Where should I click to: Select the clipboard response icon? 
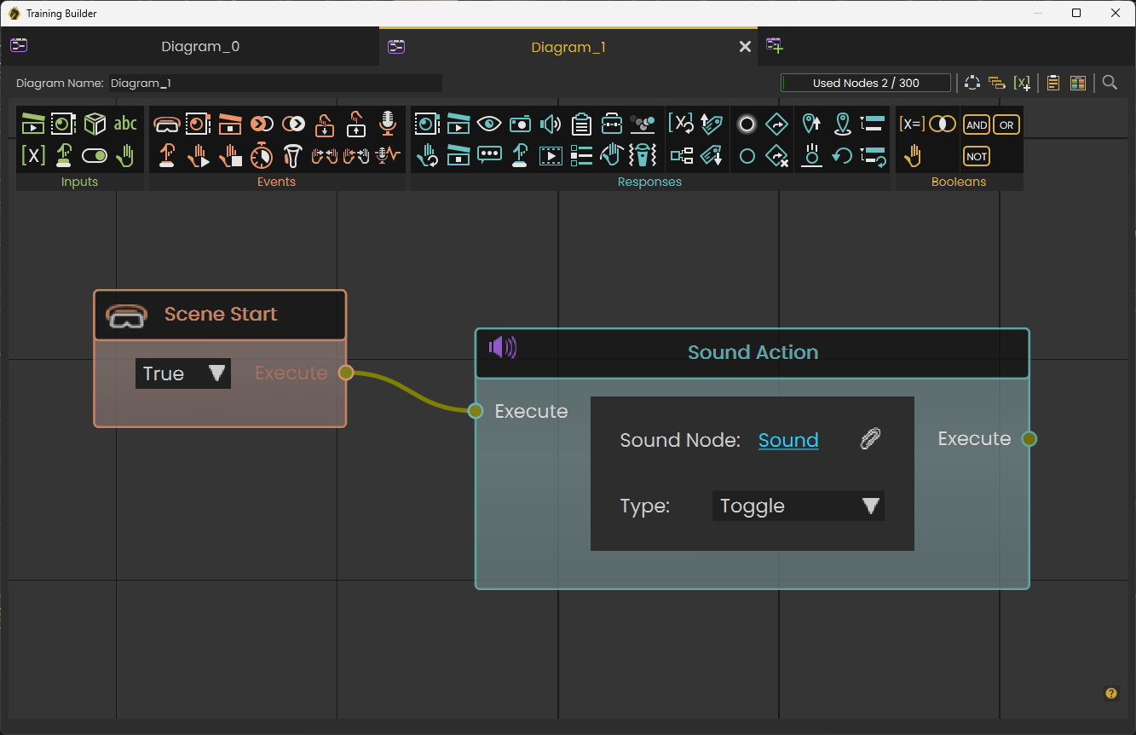581,124
